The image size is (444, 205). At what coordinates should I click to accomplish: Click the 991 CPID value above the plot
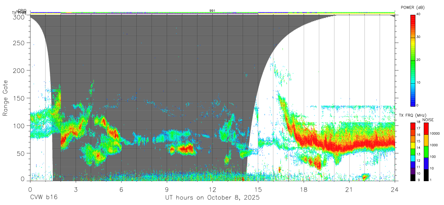pyautogui.click(x=212, y=11)
